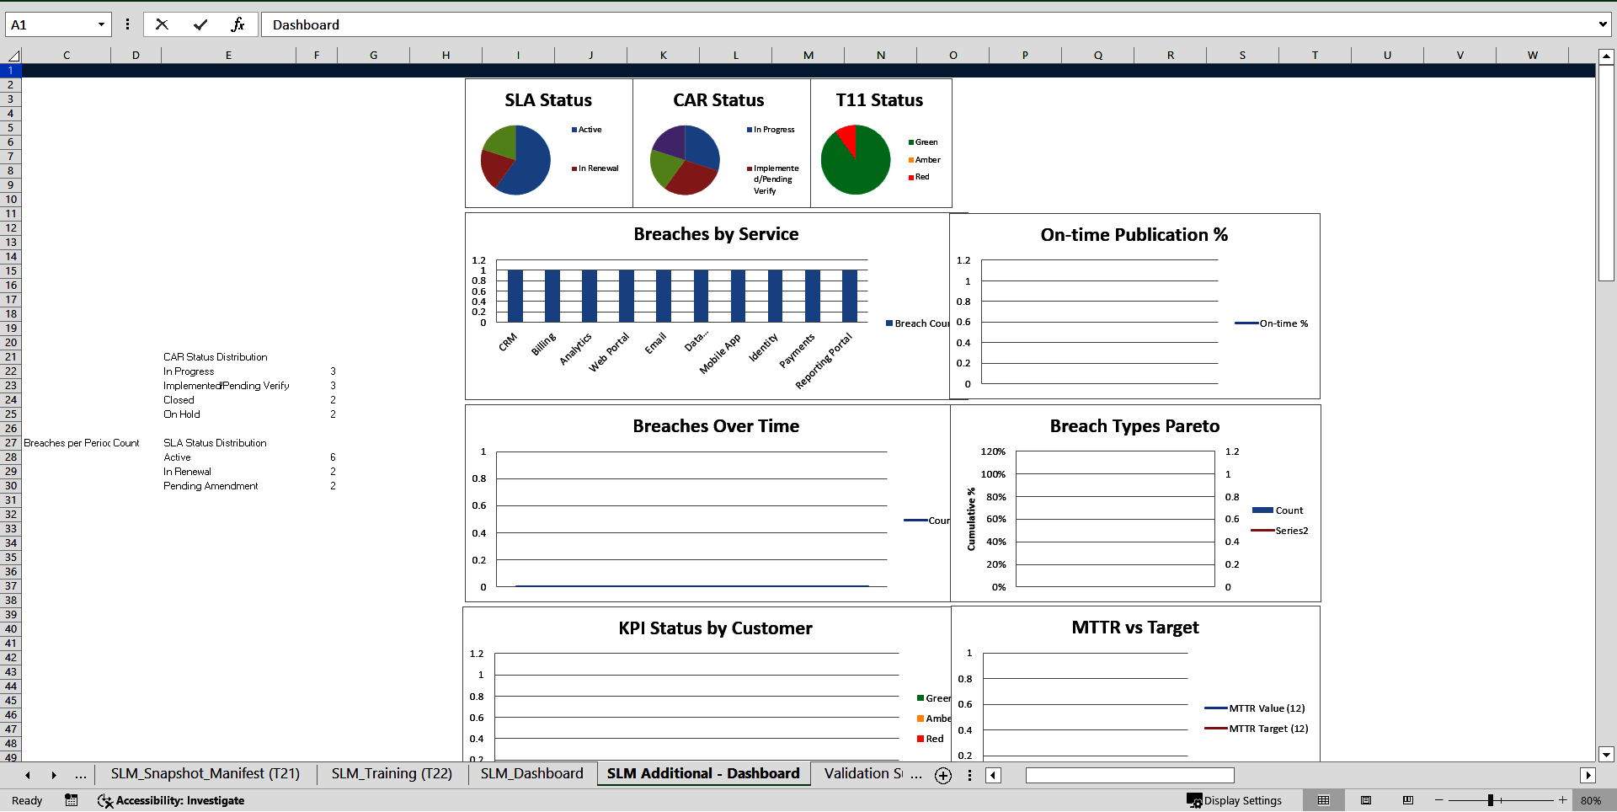This screenshot has width=1617, height=812.
Task: Zoom in with the plus button
Action: coord(1563,800)
